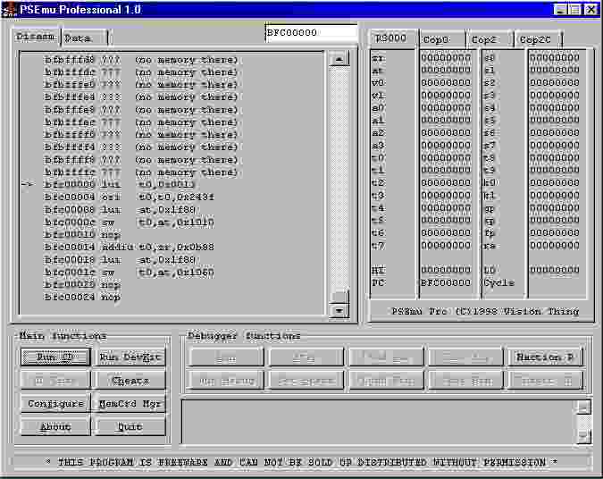Click the freeware notice at the bottom
The image size is (603, 479).
point(301,462)
